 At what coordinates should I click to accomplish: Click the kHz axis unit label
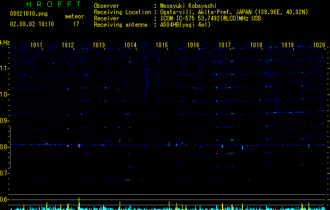coord(5,43)
